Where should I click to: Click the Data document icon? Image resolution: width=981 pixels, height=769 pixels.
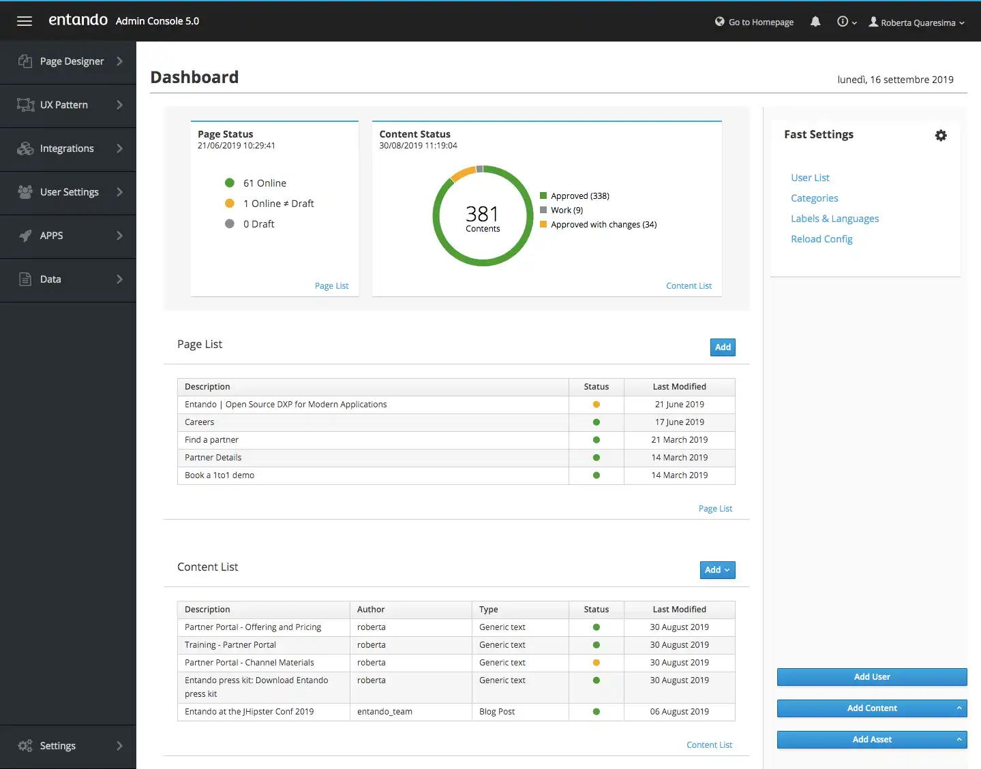click(25, 279)
